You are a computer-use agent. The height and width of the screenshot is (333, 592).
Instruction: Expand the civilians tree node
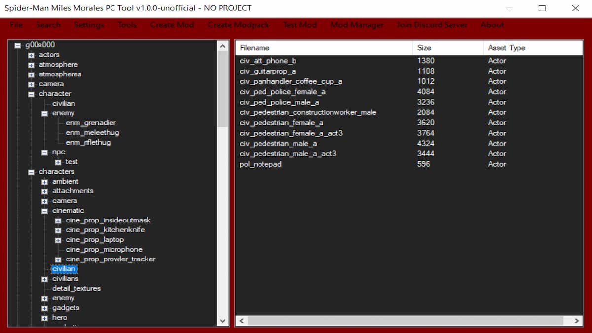point(44,279)
